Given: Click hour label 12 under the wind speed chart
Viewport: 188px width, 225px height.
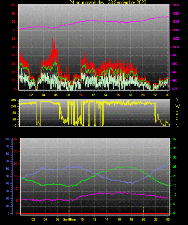Looking at the screenshot, I should click(x=93, y=95).
